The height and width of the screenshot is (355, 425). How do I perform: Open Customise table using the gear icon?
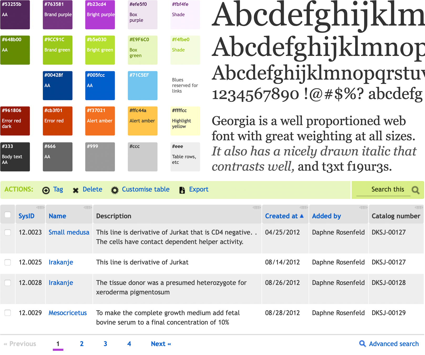click(x=115, y=190)
